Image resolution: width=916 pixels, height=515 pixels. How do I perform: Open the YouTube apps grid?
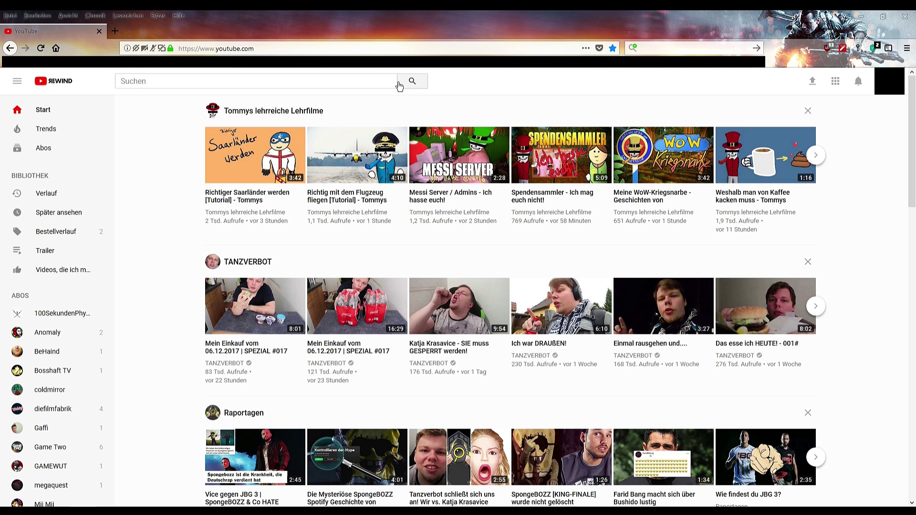(x=835, y=81)
